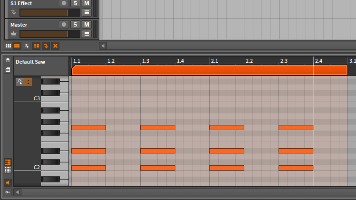Switch to arranger timeline view icon
Image resolution: width=356 pixels, height=200 pixels.
coord(17,46)
